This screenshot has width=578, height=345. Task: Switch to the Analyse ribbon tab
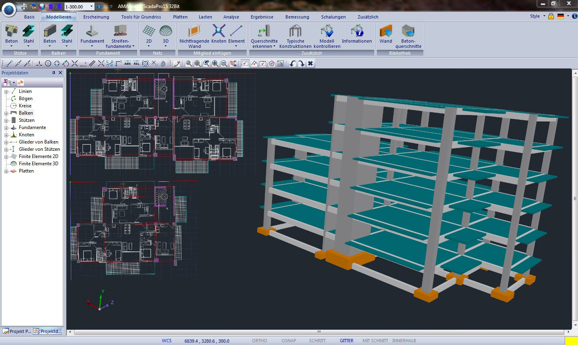pyautogui.click(x=231, y=17)
